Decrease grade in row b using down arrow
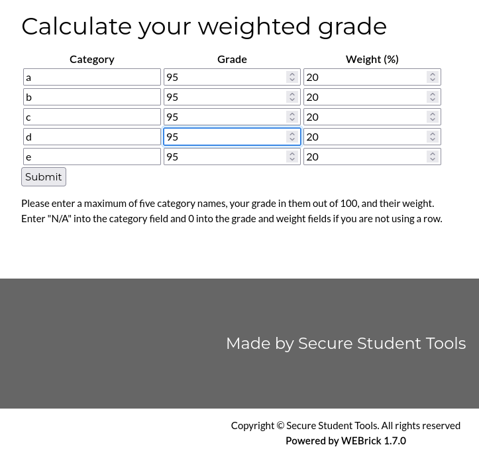This screenshot has height=455, width=479. [292, 99]
